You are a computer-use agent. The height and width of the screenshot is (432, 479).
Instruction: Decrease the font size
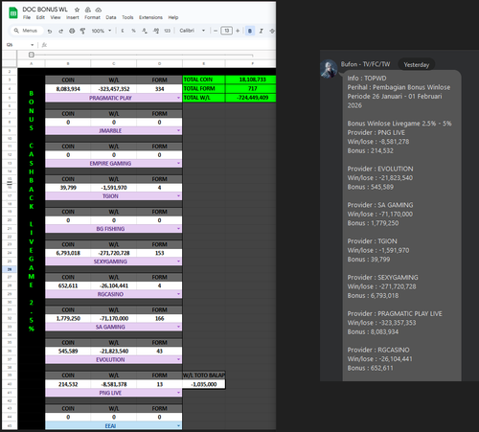216,31
